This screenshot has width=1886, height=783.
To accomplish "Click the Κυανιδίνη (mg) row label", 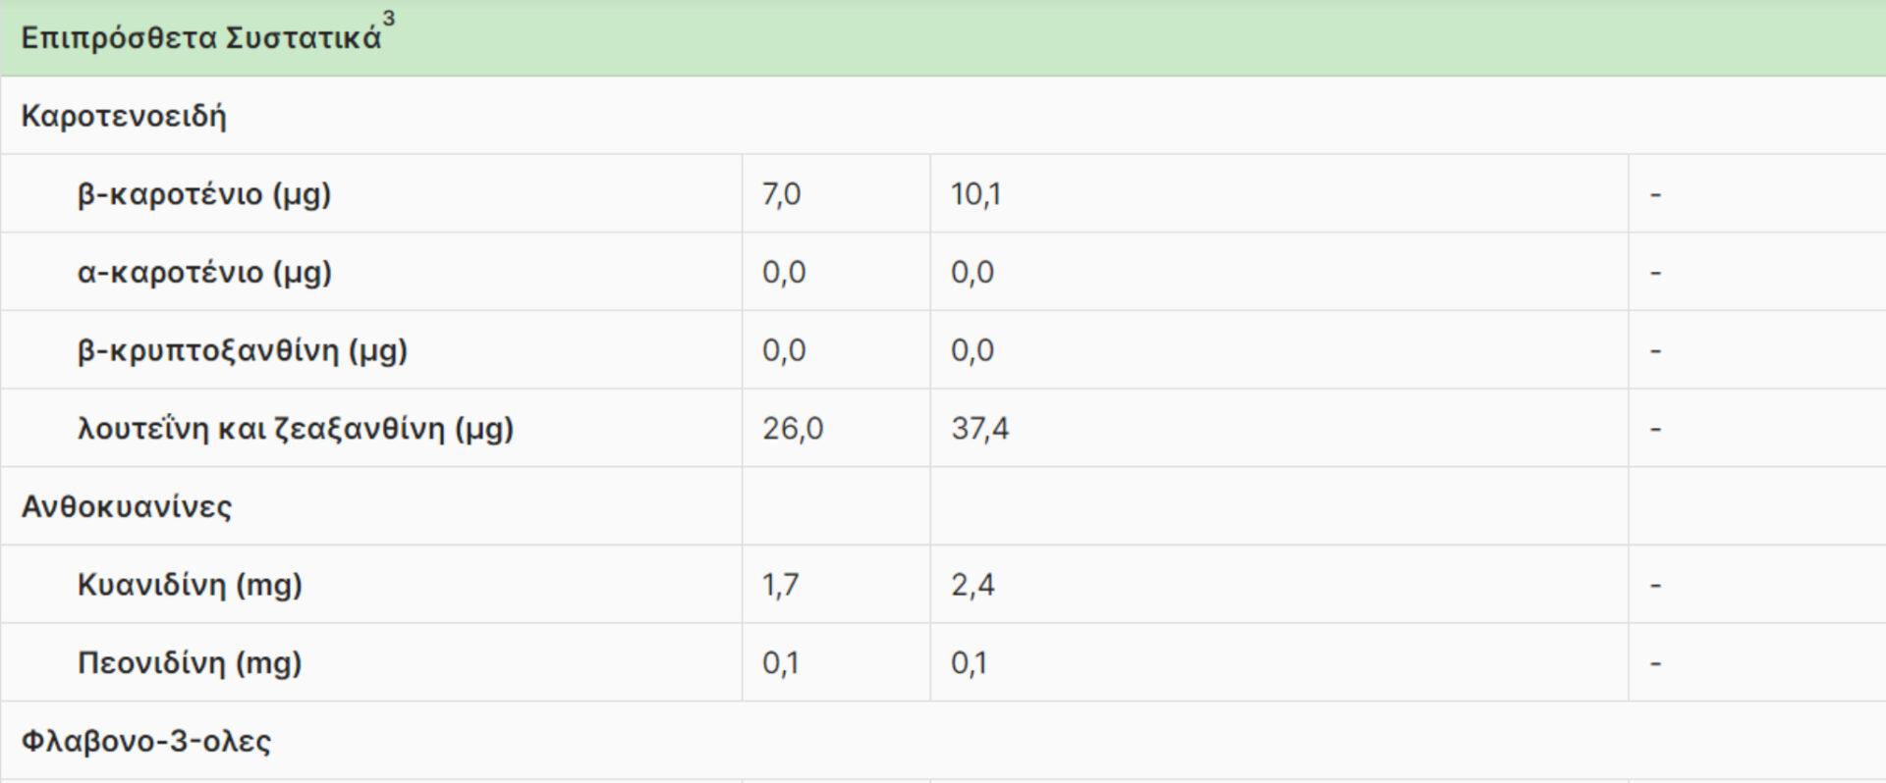I will pos(190,585).
